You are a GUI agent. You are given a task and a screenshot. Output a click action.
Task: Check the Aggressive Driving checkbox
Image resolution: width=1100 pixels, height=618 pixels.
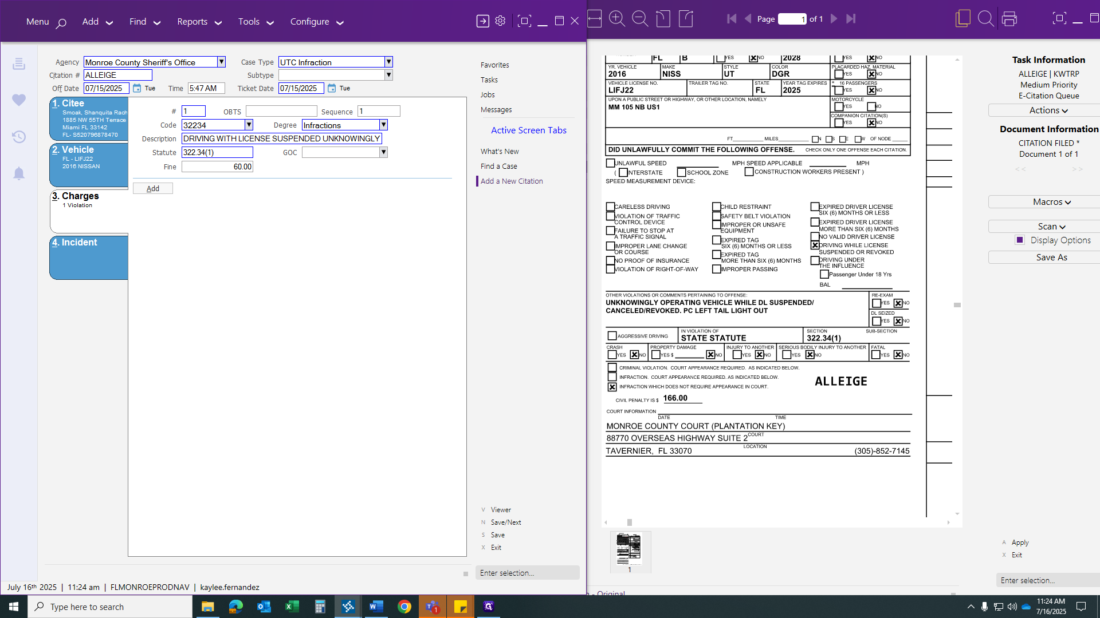tap(612, 336)
